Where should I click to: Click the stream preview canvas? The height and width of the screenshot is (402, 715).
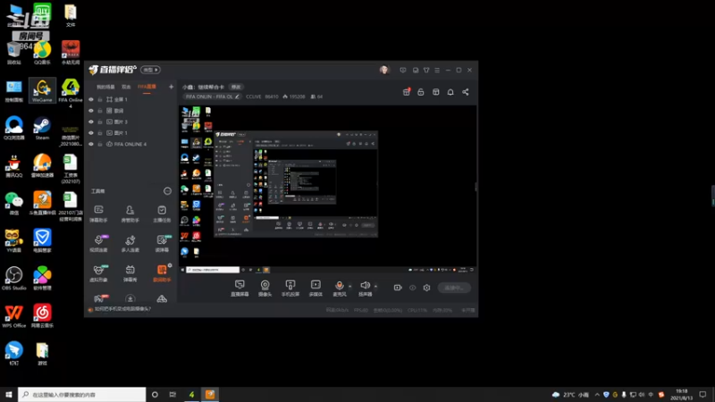(x=326, y=189)
